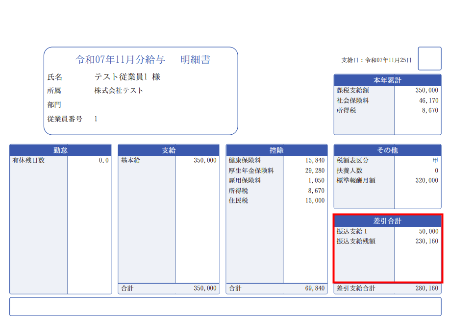Click the 令和07年11月分給与 明細書 title

(143, 60)
